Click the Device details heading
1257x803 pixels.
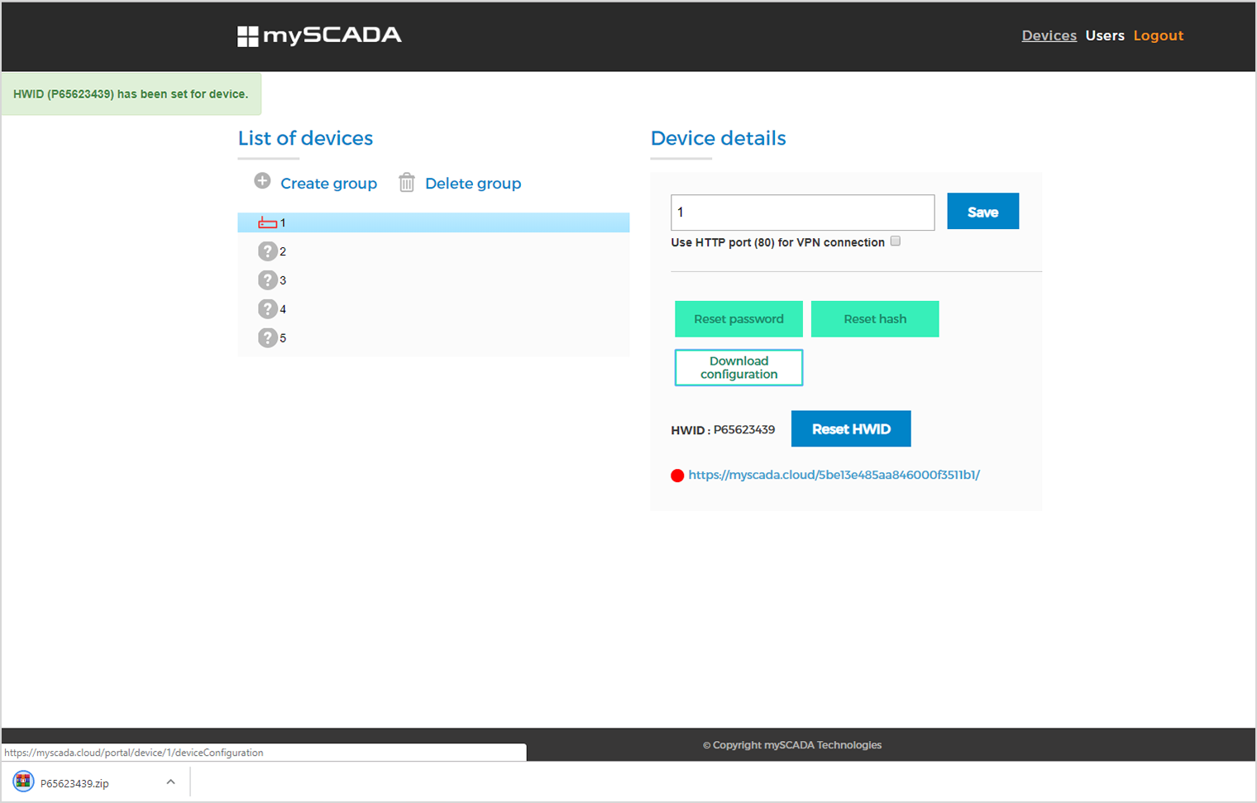[x=718, y=138]
